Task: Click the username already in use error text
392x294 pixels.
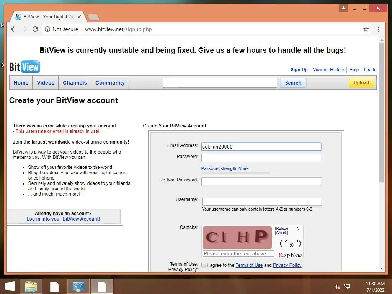Action: tap(56, 131)
